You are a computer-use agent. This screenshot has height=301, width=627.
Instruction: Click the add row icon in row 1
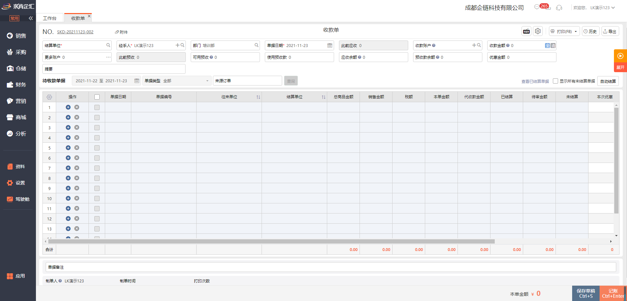click(x=68, y=107)
